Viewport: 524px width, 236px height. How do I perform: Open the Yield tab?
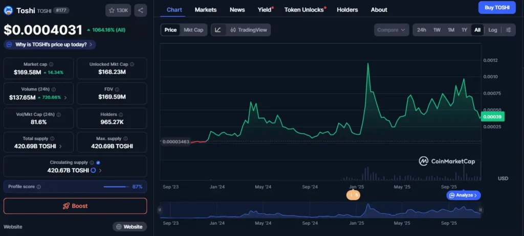point(265,10)
